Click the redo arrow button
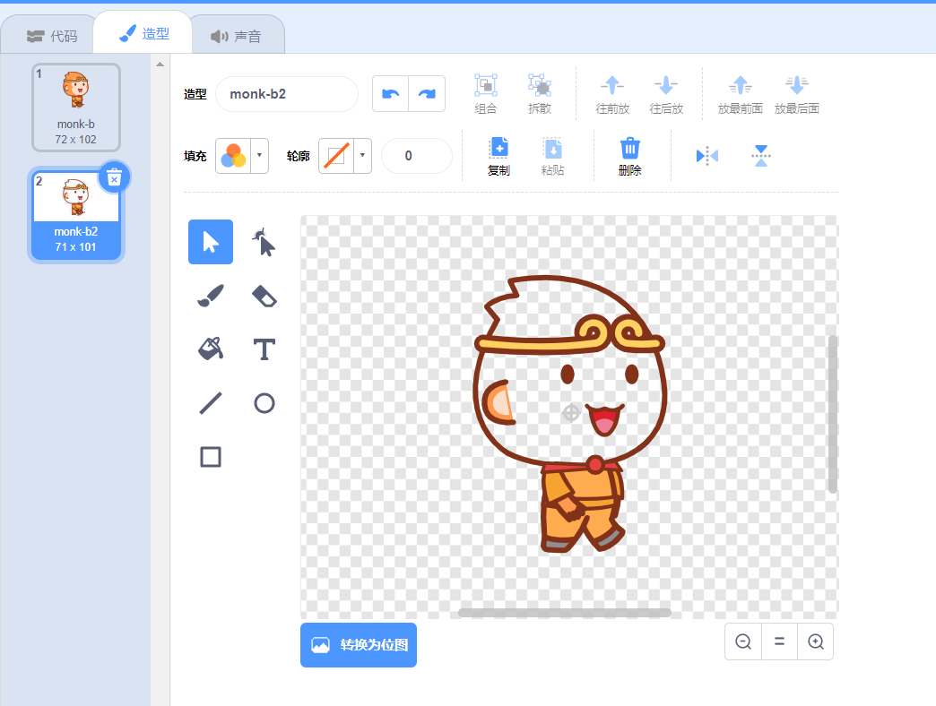Image resolution: width=936 pixels, height=706 pixels. point(427,93)
